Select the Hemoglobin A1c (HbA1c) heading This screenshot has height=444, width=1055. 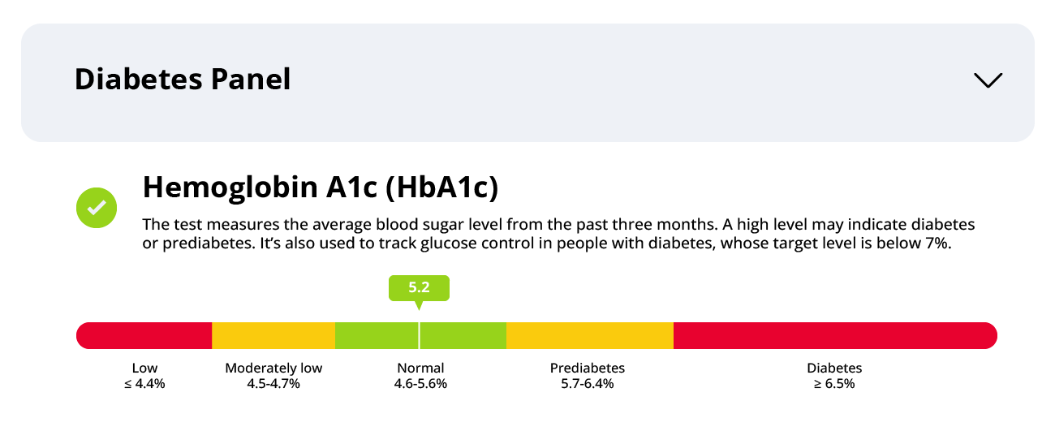click(320, 188)
